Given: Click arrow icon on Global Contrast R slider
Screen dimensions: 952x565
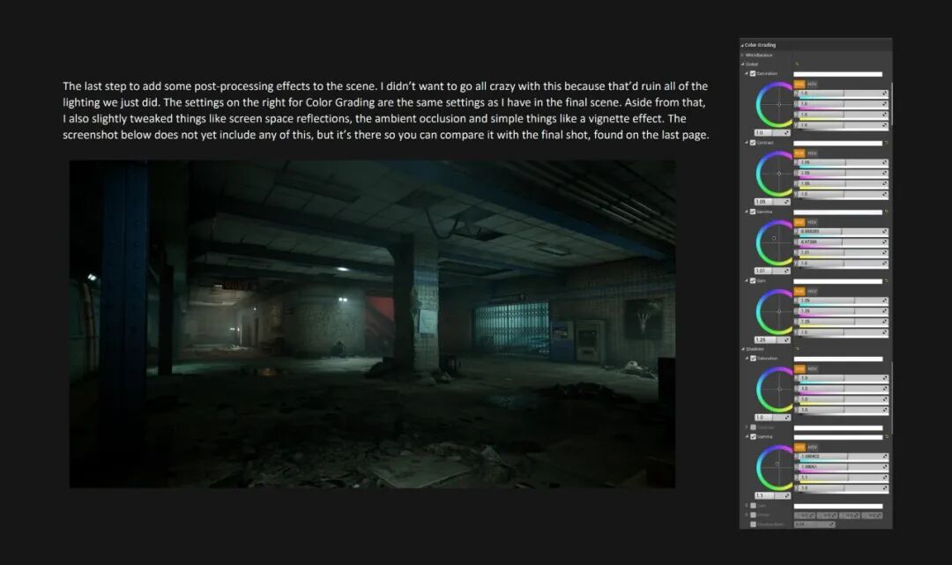Looking at the screenshot, I should coord(885,162).
